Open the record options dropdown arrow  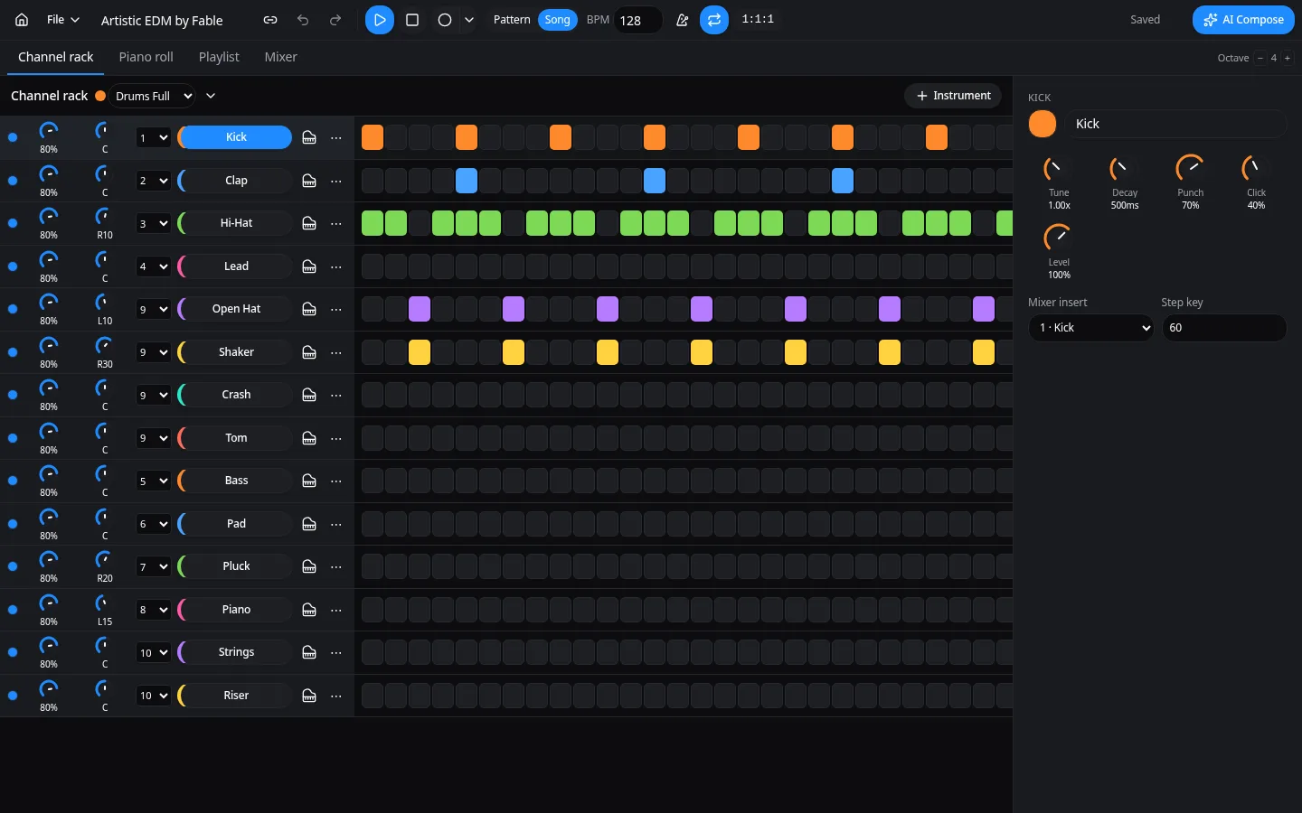pos(468,20)
